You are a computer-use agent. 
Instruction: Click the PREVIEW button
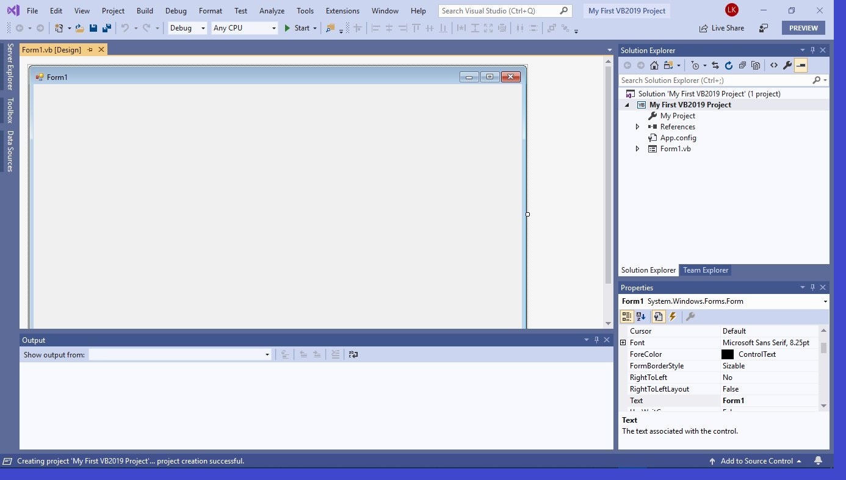803,28
